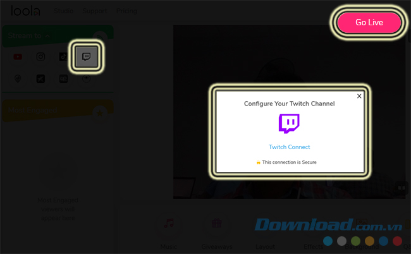This screenshot has height=254, width=411.
Task: Click the star icon on Most Engaged
Action: click(x=100, y=113)
